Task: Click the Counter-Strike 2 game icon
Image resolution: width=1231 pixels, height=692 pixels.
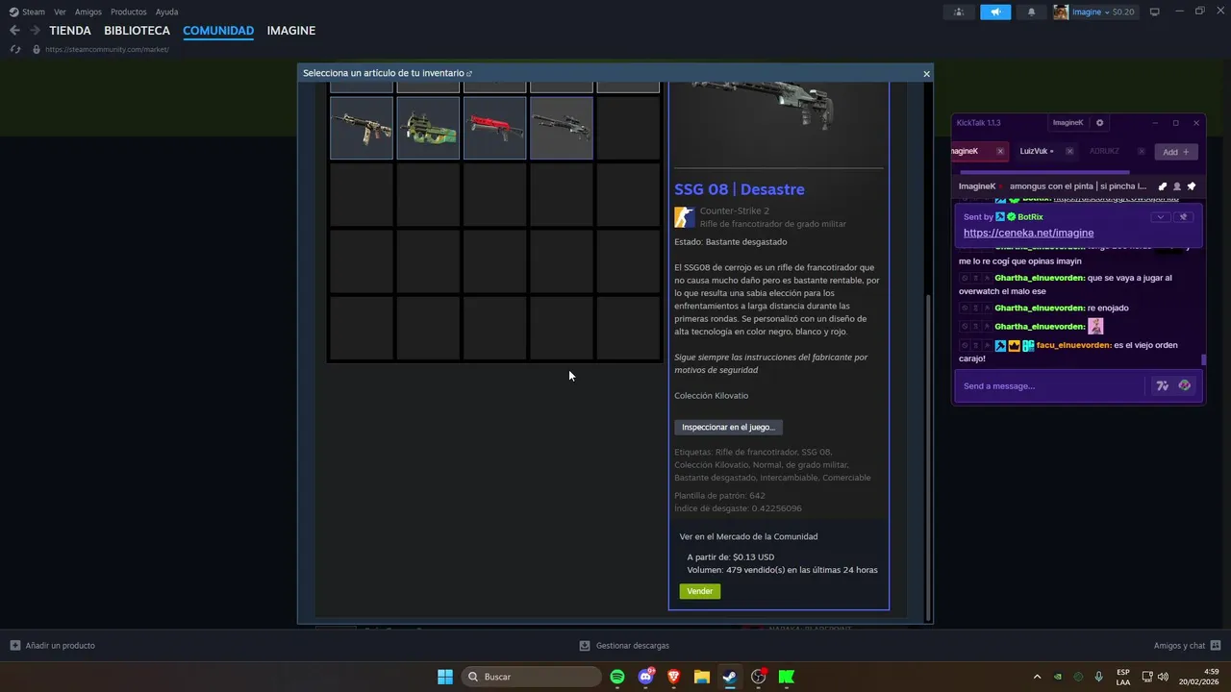Action: (684, 216)
